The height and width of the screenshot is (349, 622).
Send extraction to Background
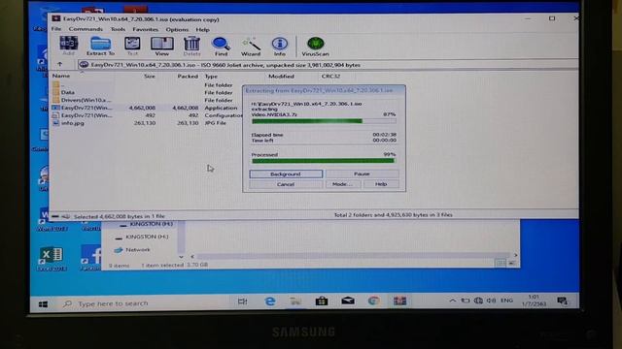click(286, 174)
